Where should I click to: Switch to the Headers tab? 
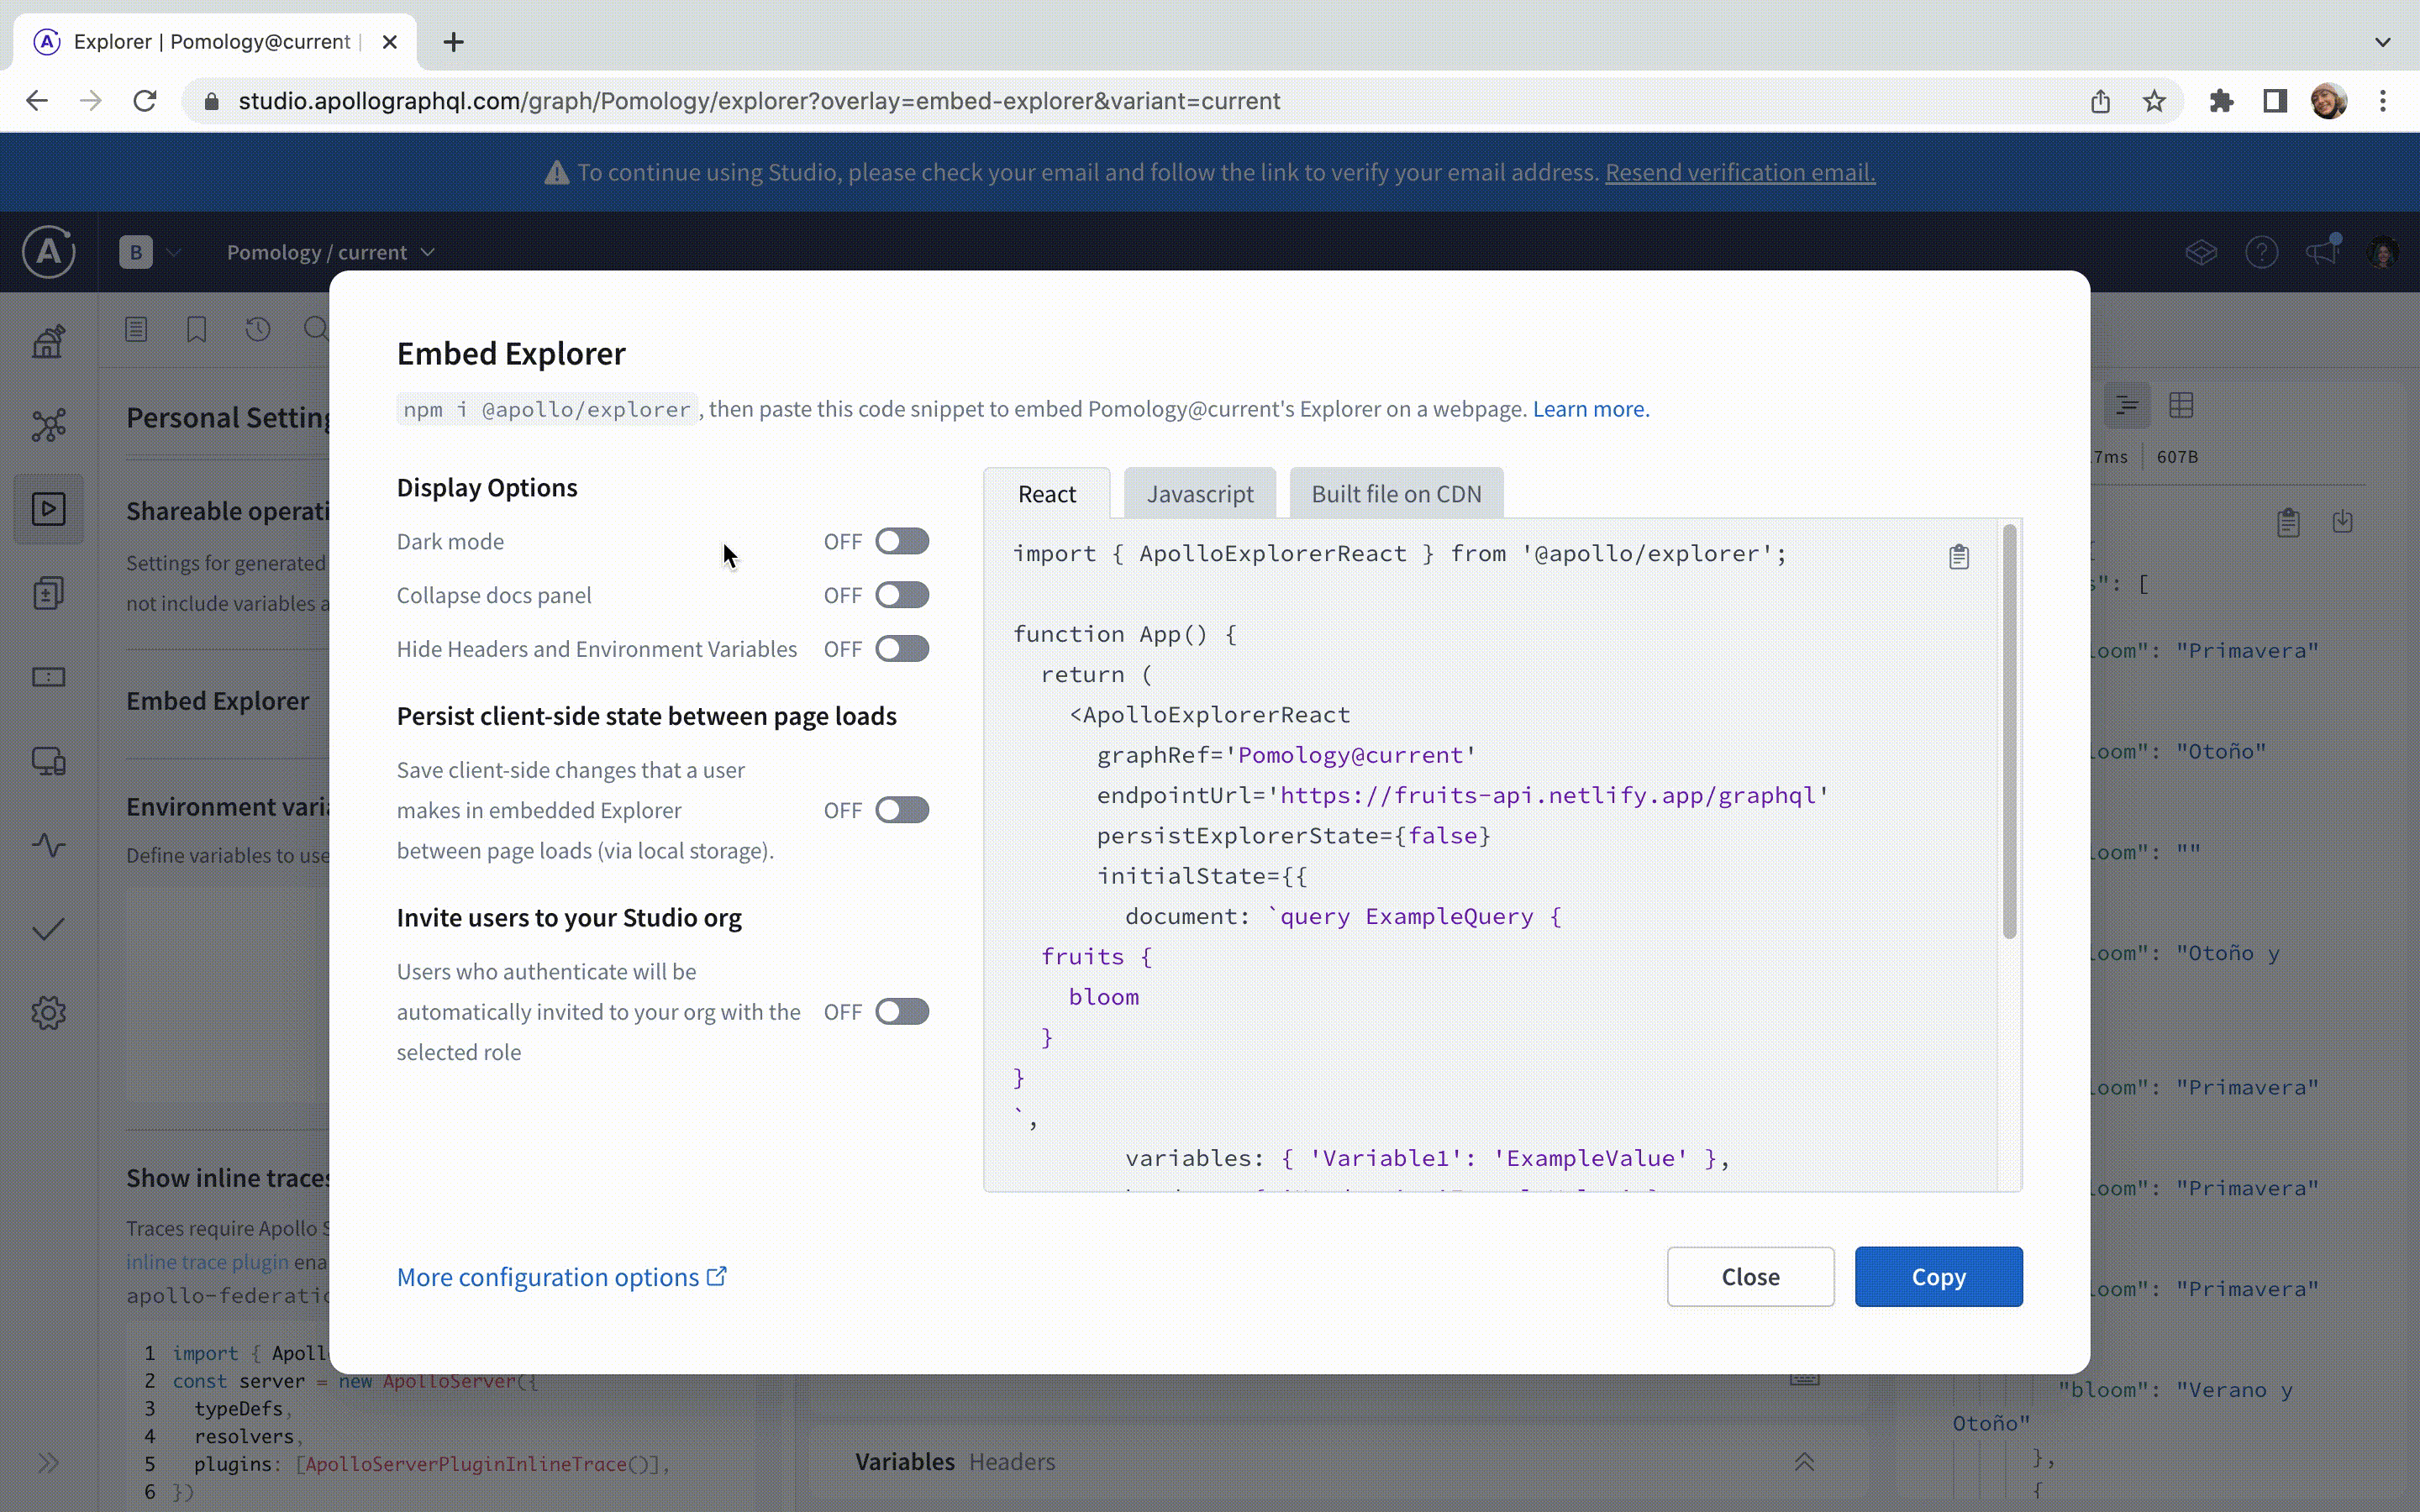coord(1011,1461)
